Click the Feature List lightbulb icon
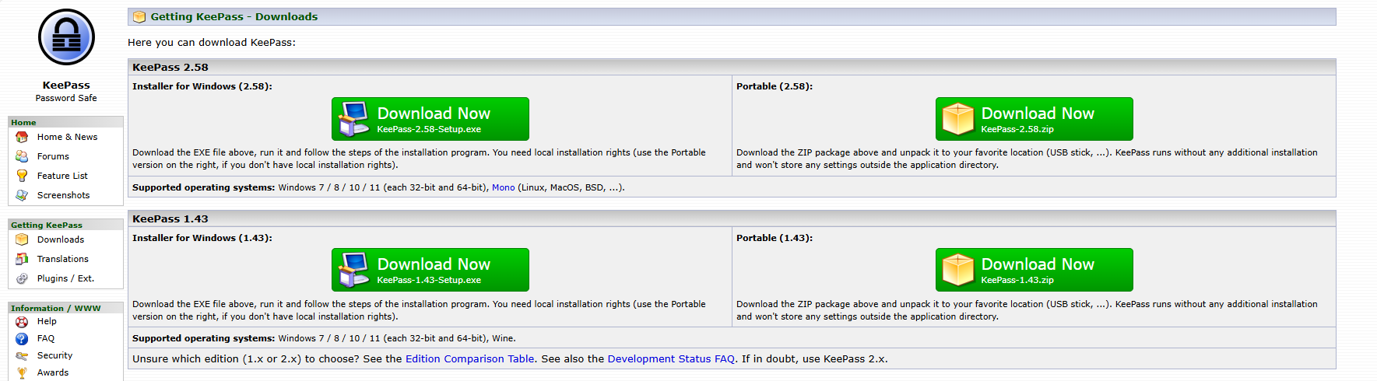This screenshot has height=381, width=1377. click(22, 176)
